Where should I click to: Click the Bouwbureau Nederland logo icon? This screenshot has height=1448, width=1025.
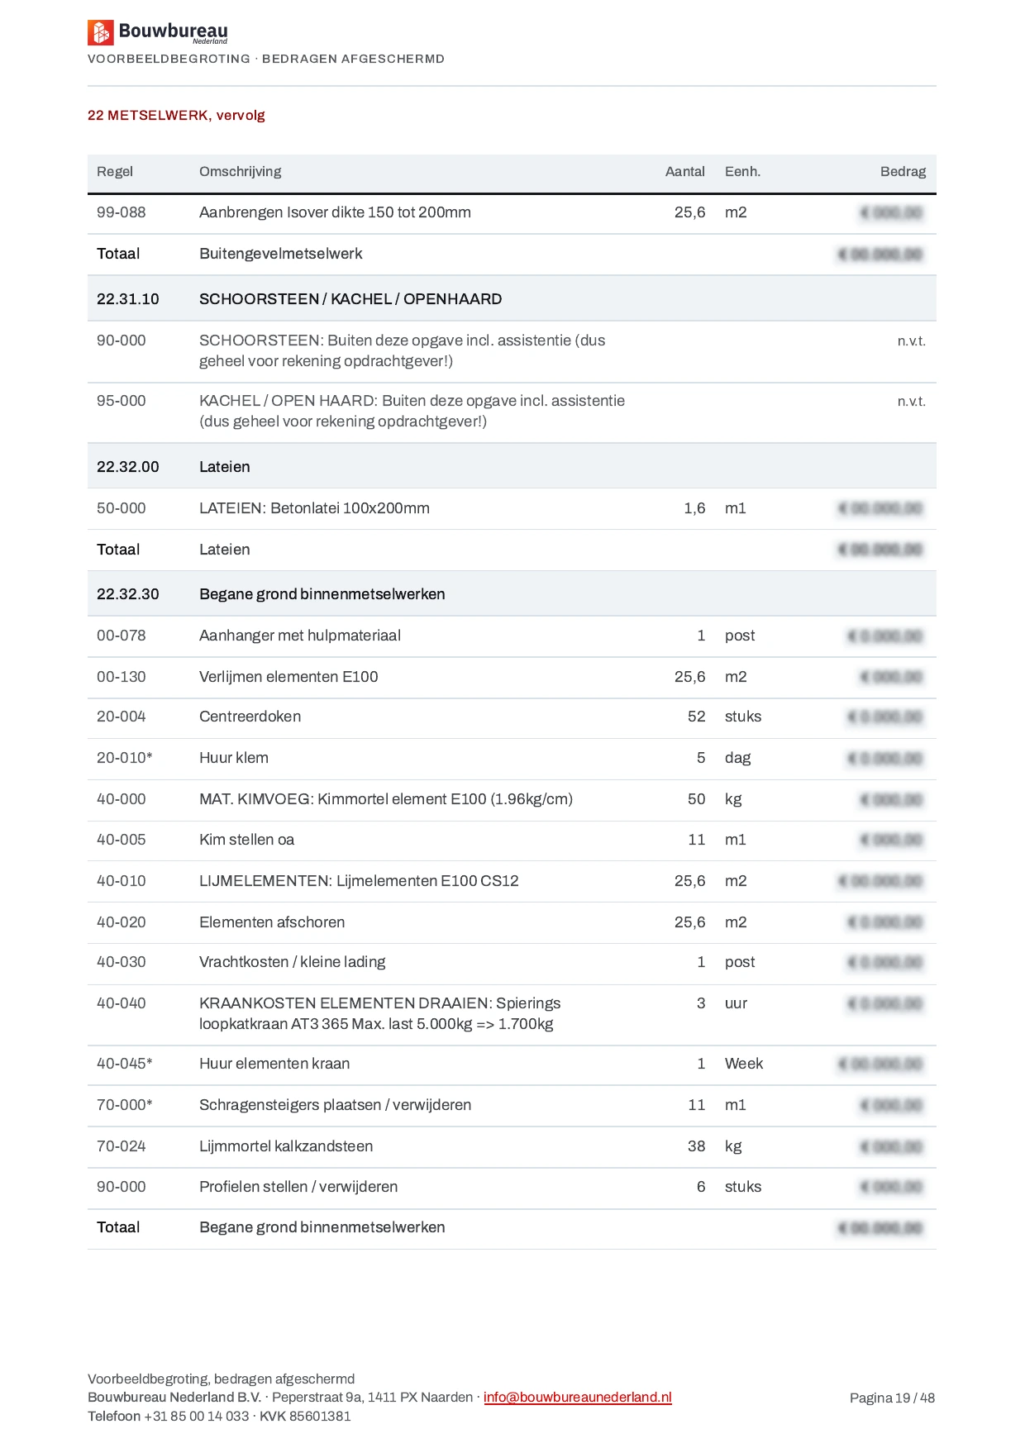coord(100,32)
